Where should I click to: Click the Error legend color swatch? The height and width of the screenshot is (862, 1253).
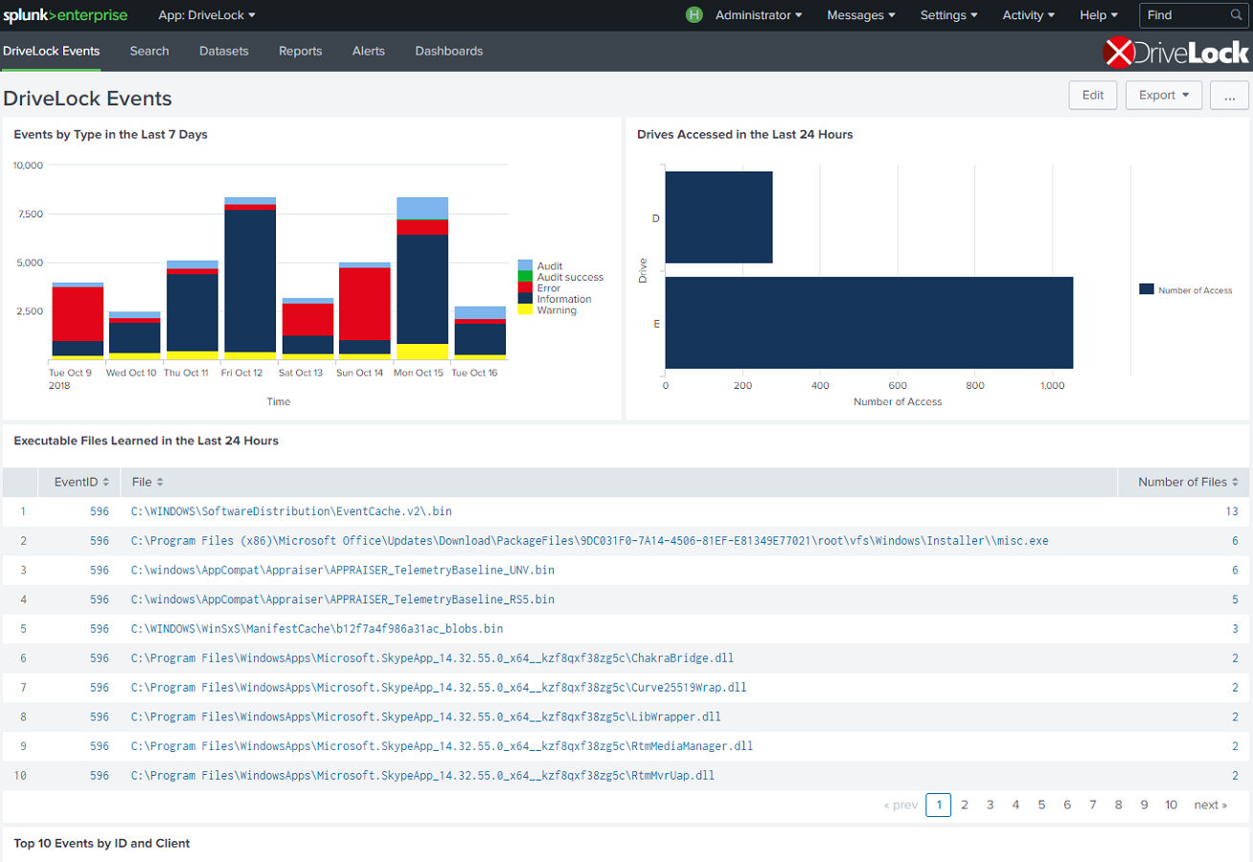click(x=525, y=288)
